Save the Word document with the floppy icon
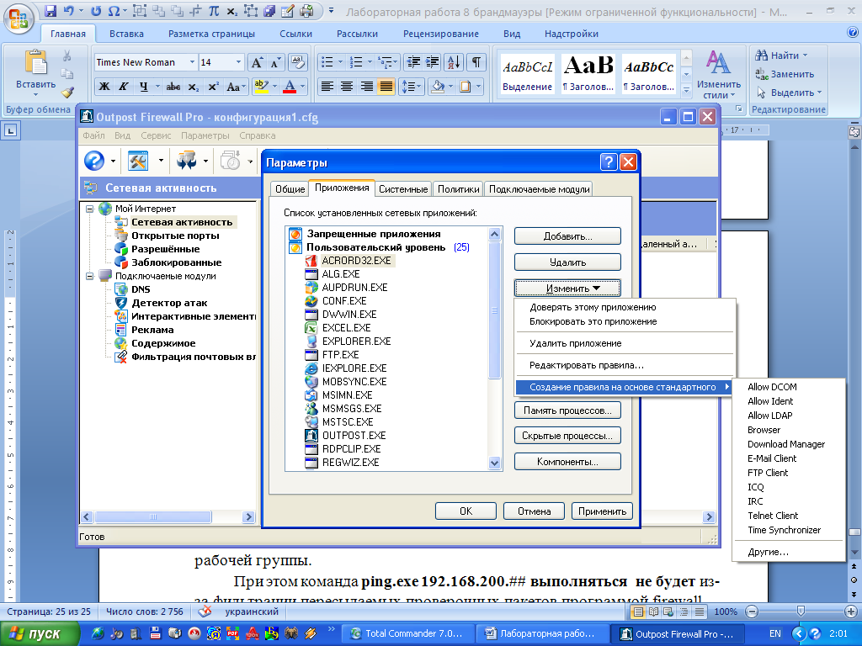 pos(51,10)
